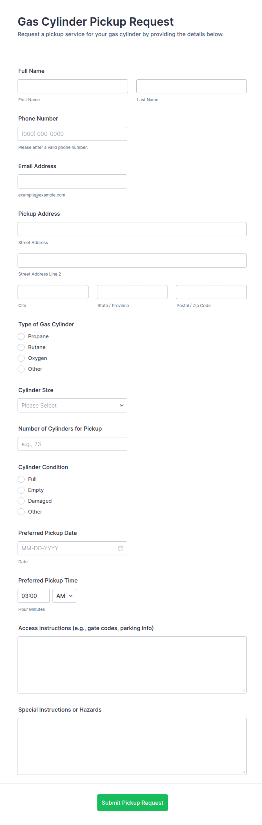The width and height of the screenshot is (262, 825).
Task: Expand the AM/PM time selector
Action: [x=64, y=596]
